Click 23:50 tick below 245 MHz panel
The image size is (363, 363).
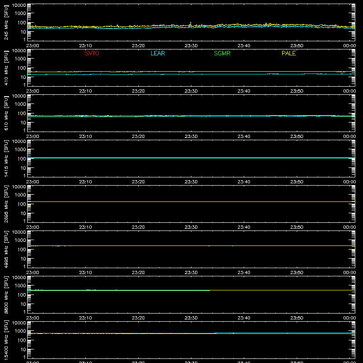pos(297,46)
